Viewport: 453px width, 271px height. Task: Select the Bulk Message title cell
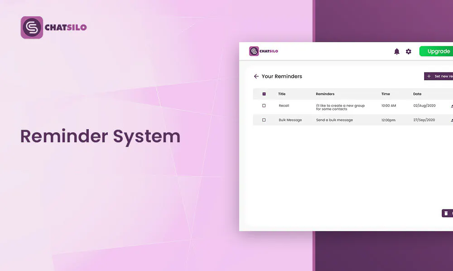click(x=290, y=120)
